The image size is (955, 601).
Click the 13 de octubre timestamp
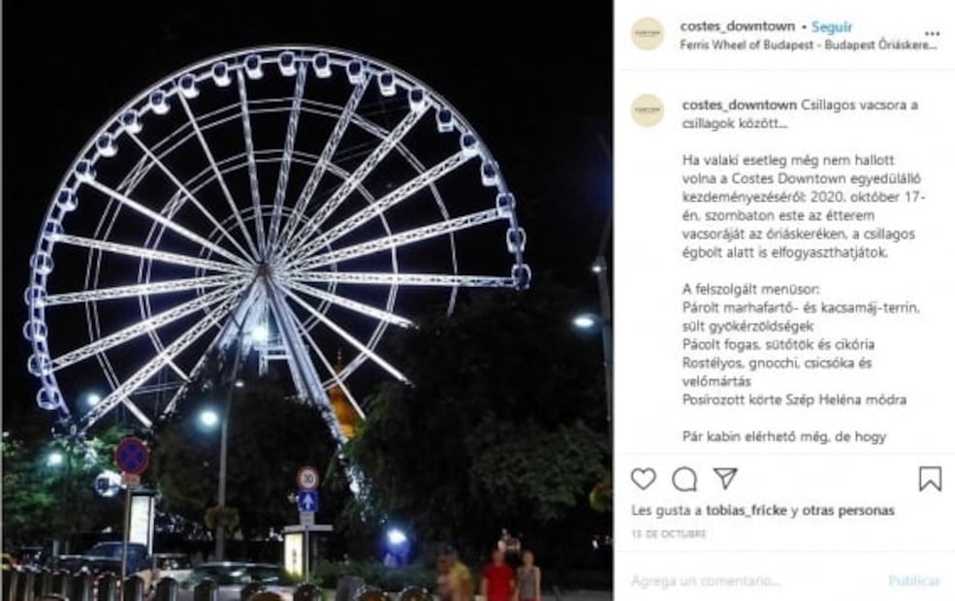pyautogui.click(x=669, y=534)
